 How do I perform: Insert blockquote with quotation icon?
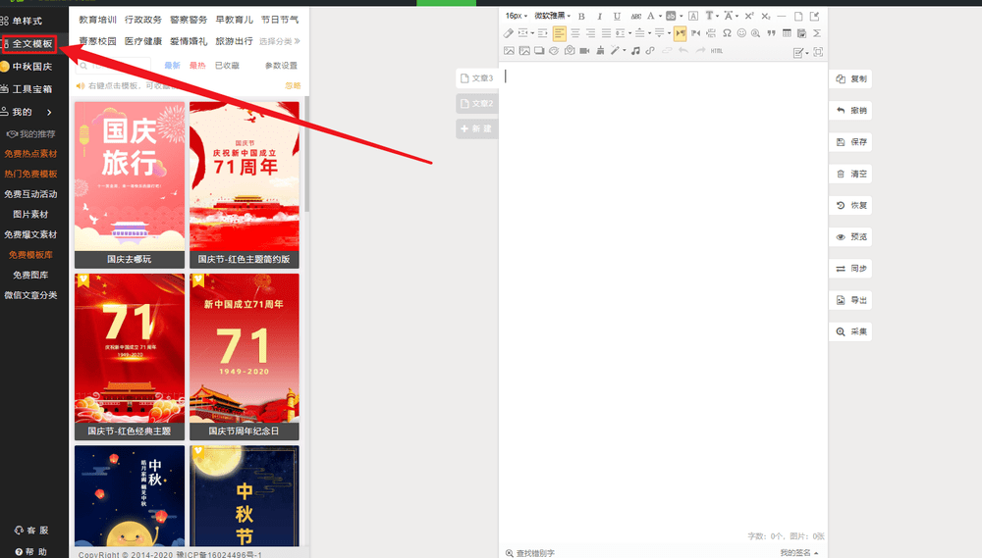click(x=772, y=33)
